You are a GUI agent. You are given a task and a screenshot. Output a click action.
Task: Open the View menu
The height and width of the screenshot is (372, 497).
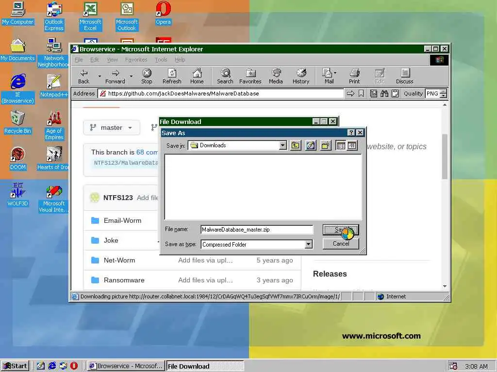tap(112, 60)
